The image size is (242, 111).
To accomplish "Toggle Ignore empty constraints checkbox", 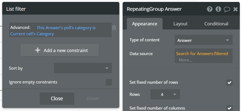I will click(x=109, y=82).
